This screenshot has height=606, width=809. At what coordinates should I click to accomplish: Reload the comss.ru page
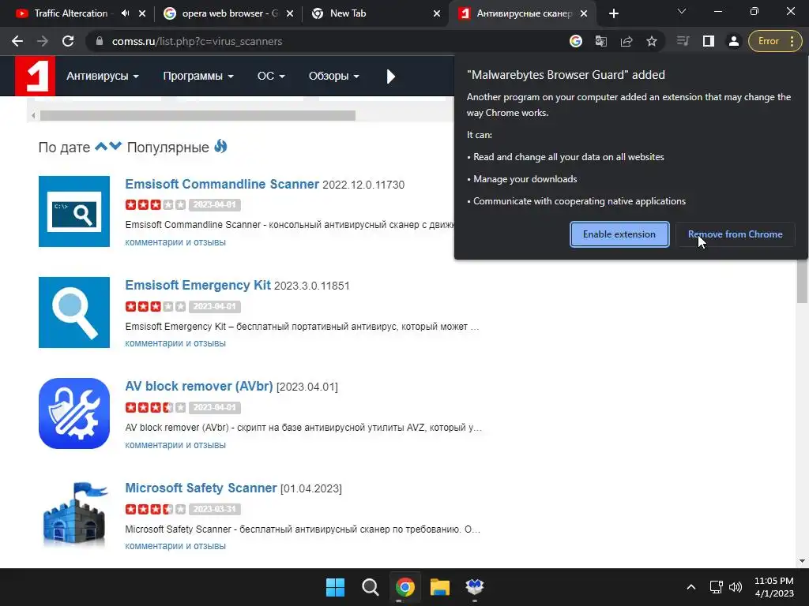coord(68,41)
